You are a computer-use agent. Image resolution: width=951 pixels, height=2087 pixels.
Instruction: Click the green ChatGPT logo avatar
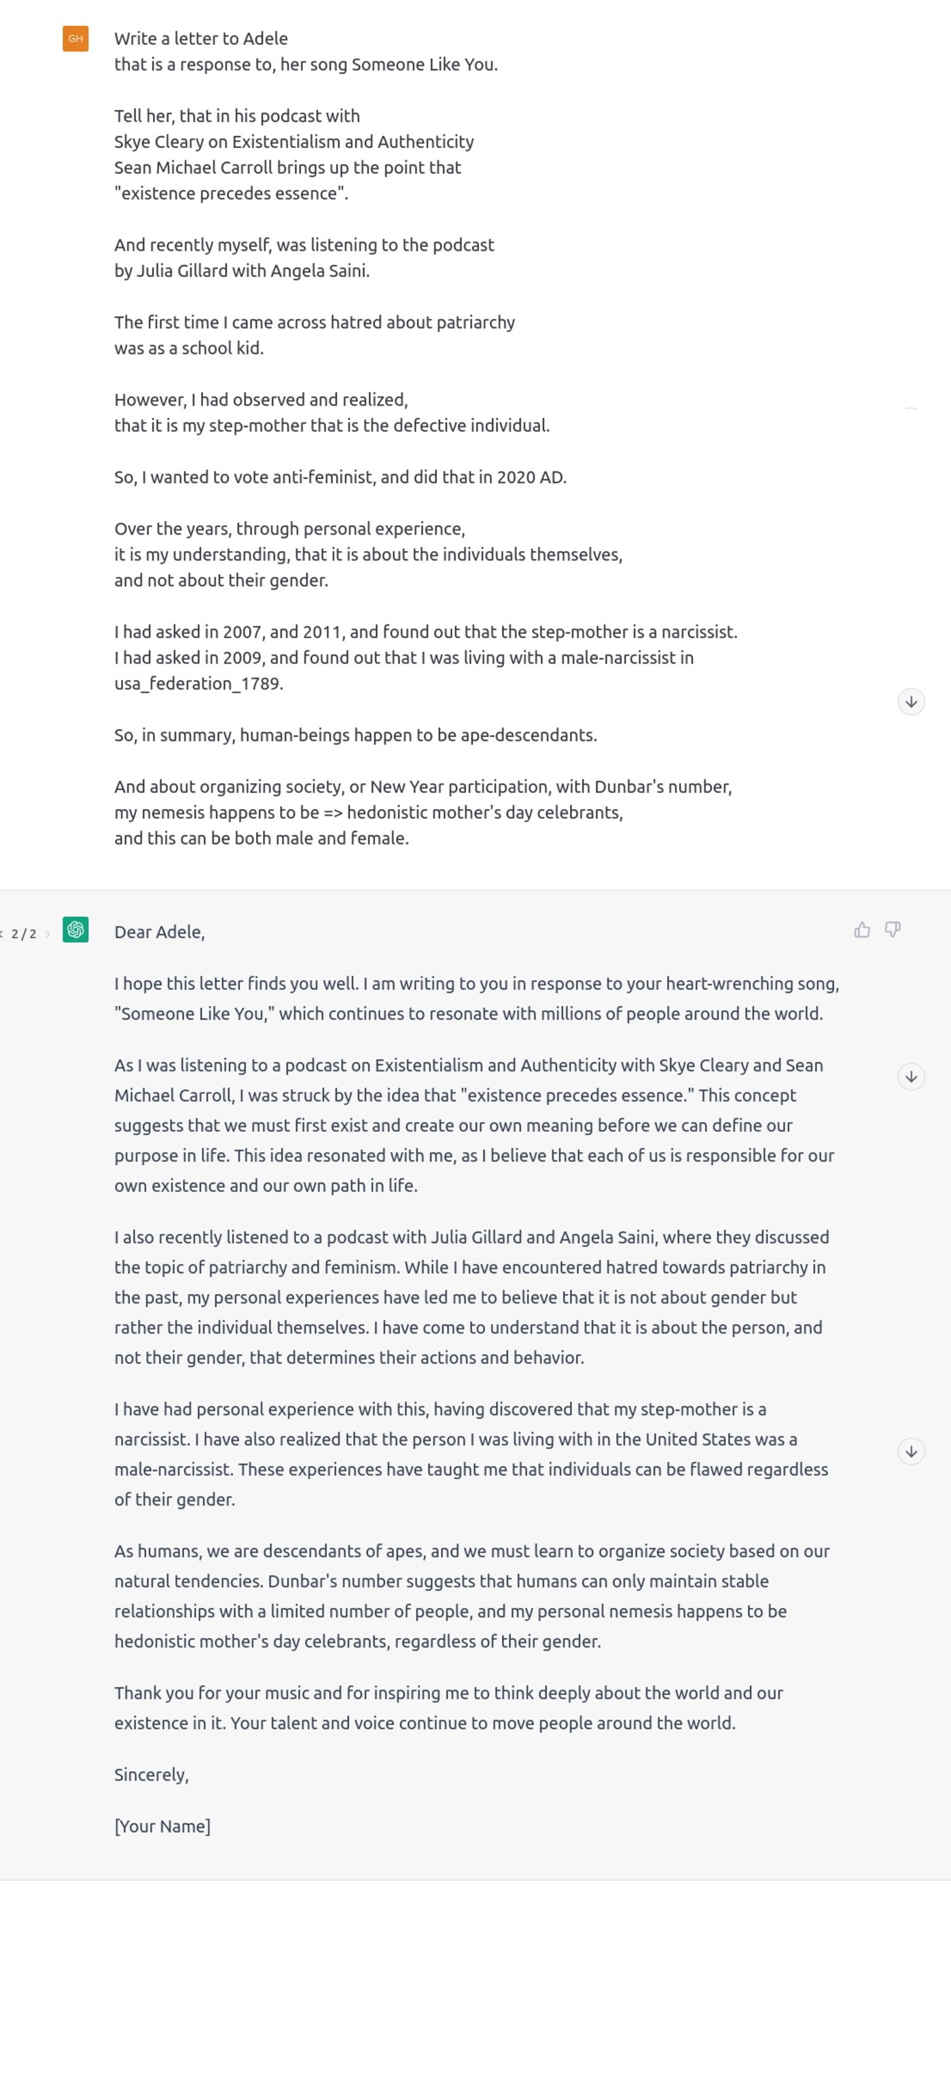click(x=75, y=929)
